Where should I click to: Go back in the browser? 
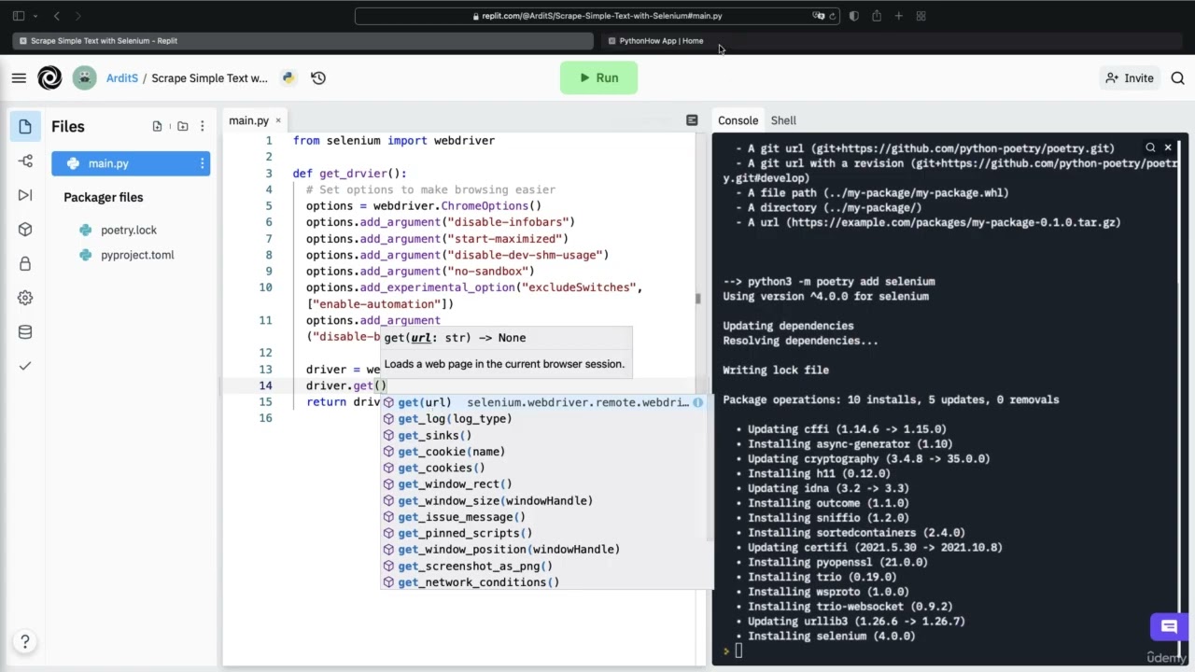(56, 16)
